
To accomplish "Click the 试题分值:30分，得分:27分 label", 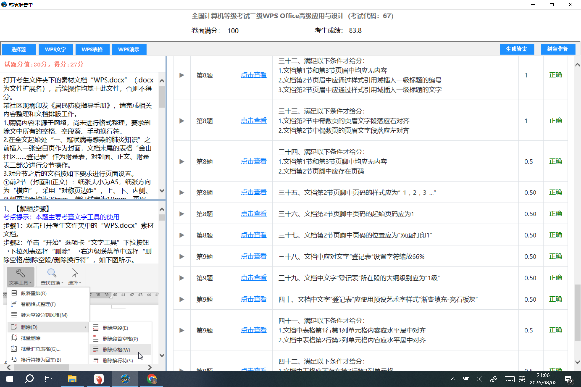I will coord(44,64).
